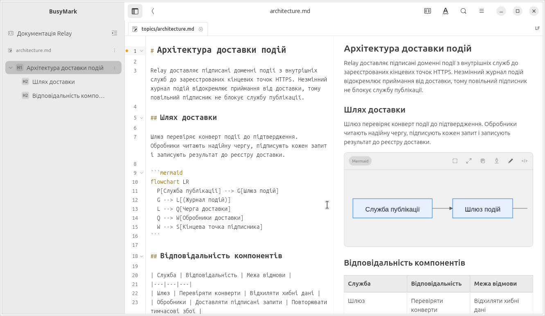
Task: Click the Mermaid label on the diagram
Action: click(360, 161)
